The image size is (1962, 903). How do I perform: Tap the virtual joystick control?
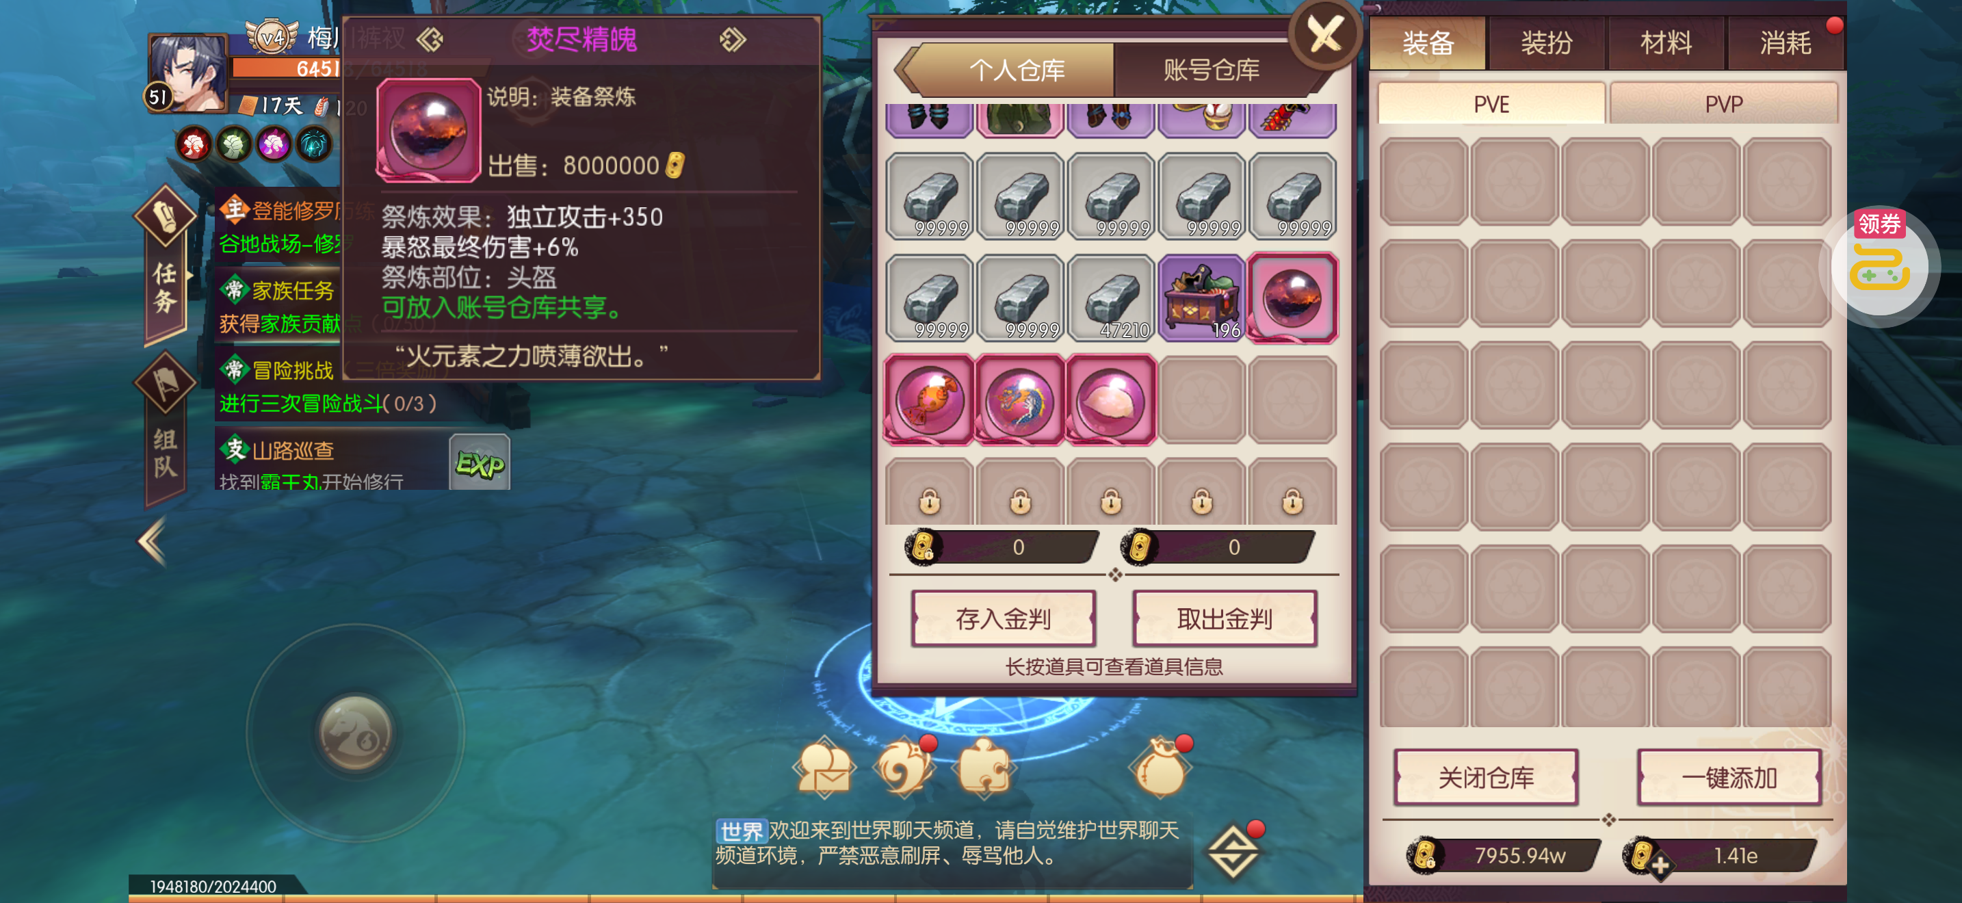pyautogui.click(x=355, y=733)
